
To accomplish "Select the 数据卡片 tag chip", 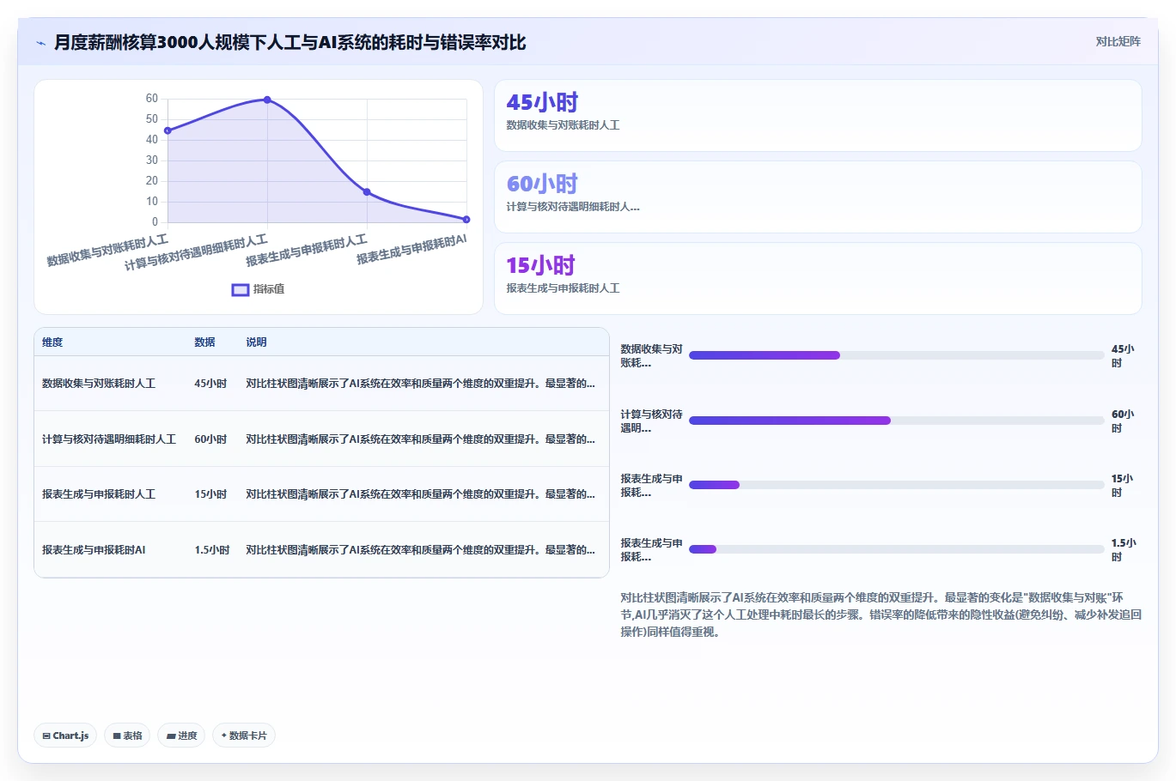I will [244, 736].
